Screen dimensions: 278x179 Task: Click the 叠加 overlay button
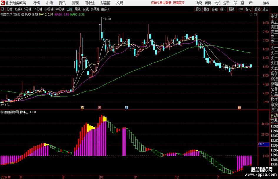[x=207, y=9]
